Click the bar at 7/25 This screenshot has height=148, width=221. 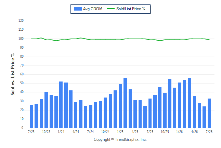pos(150,113)
